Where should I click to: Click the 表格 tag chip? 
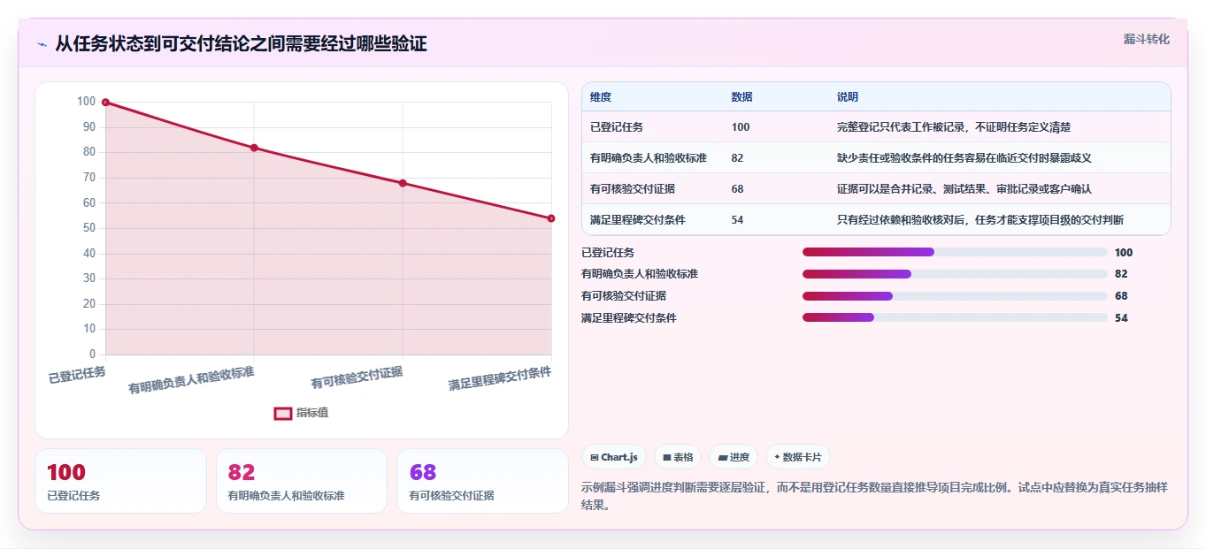pos(678,457)
